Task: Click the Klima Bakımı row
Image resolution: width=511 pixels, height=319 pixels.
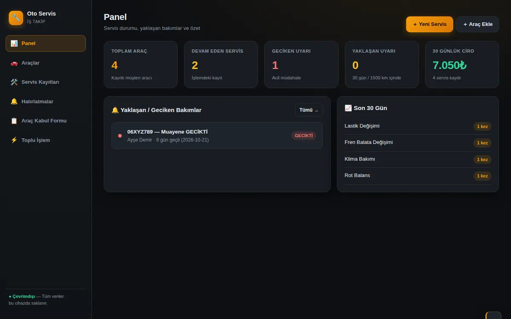Action: coord(418,159)
